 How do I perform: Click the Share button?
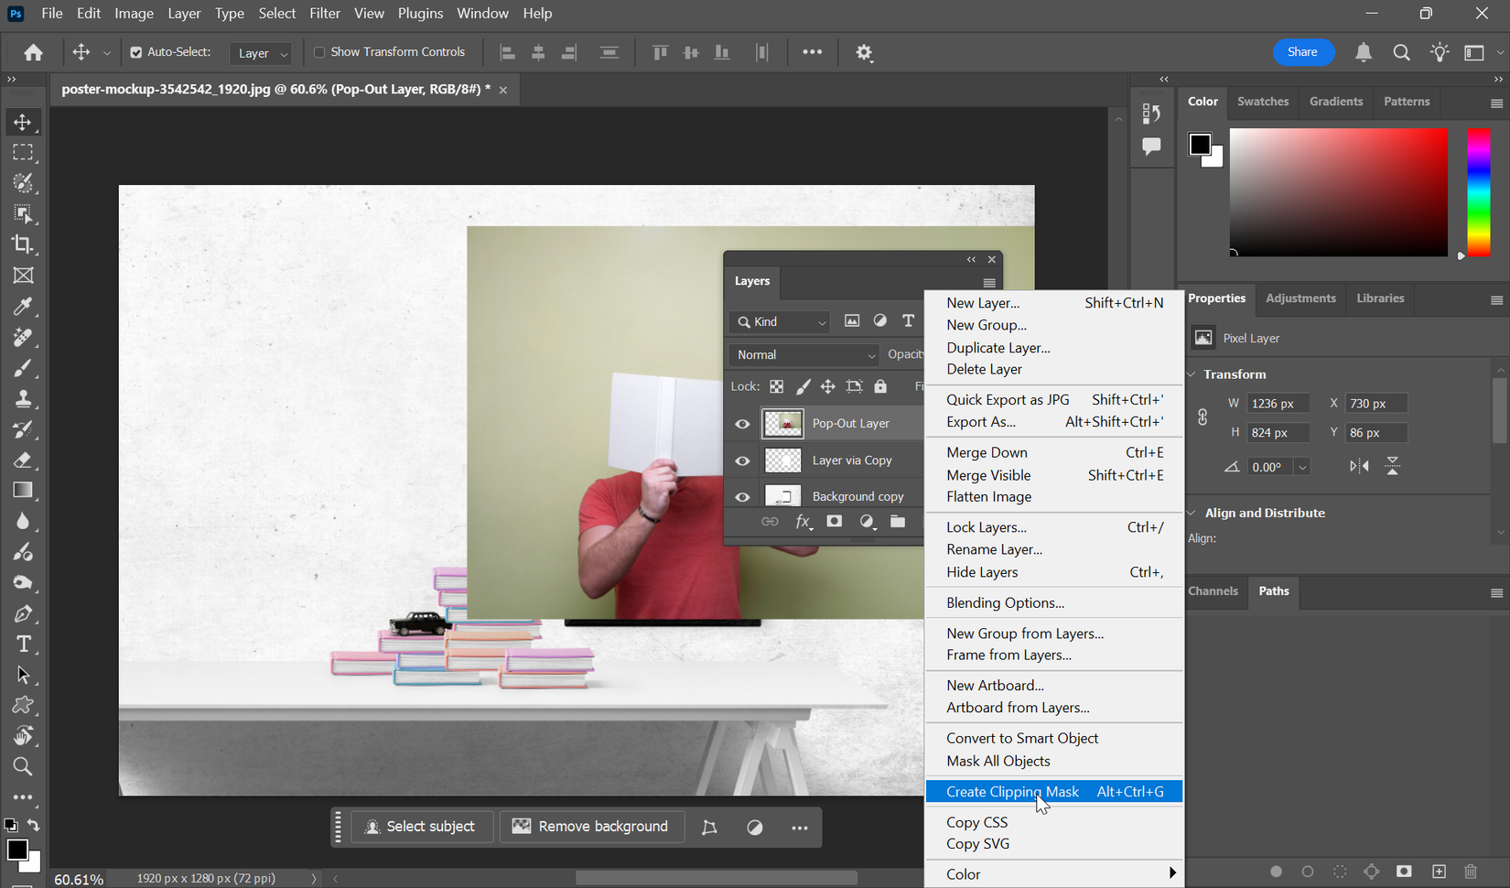tap(1303, 52)
